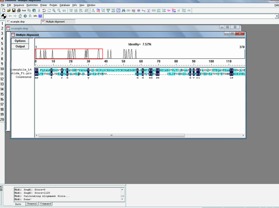This screenshot has width=279, height=208.
Task: Zoom out with the magnifier minus icon
Action: [x=59, y=11]
